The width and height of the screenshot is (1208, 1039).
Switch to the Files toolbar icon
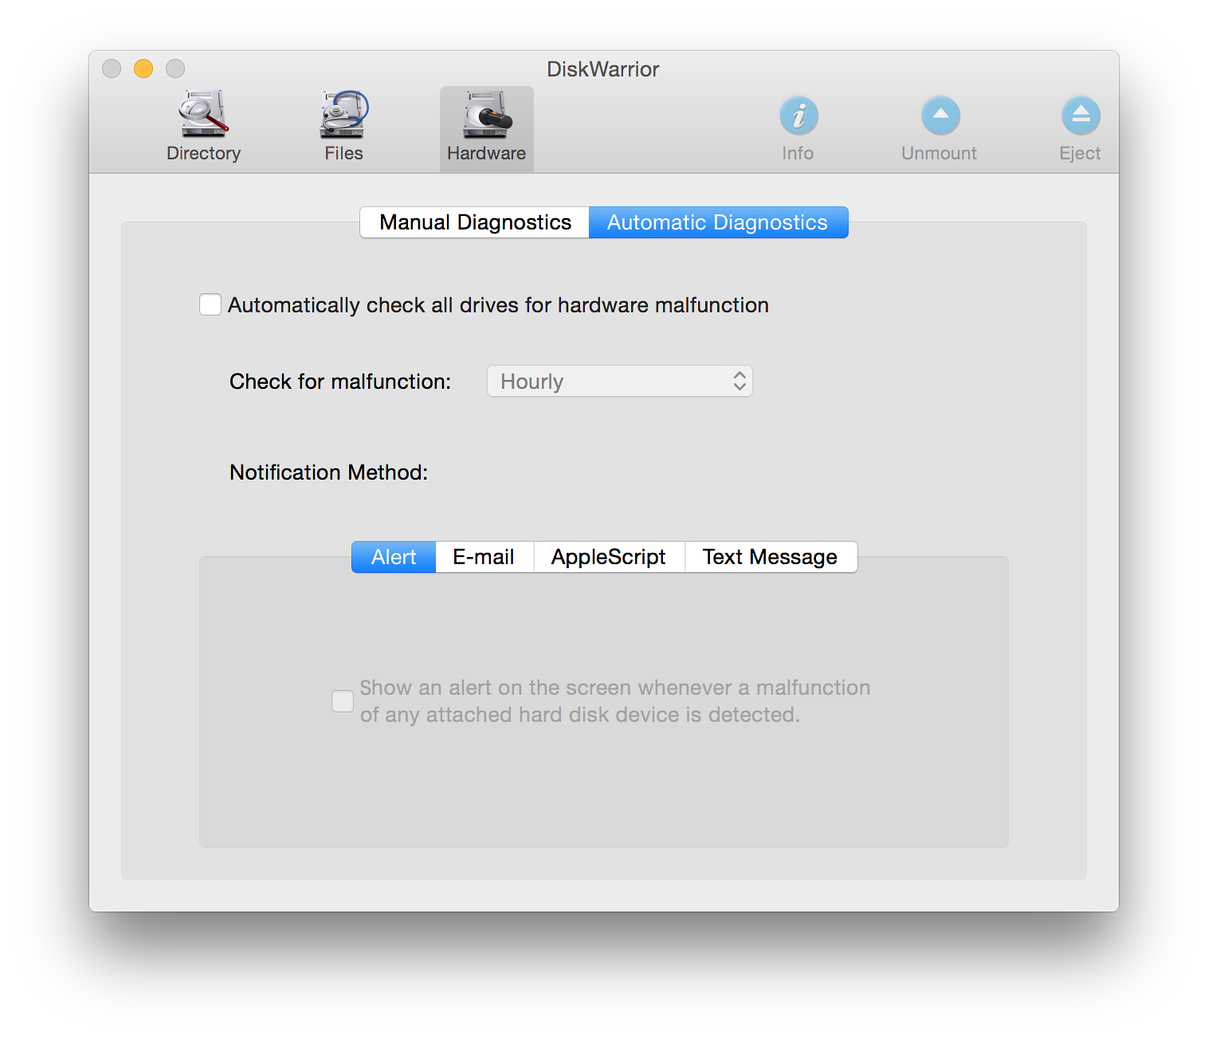coord(343,127)
